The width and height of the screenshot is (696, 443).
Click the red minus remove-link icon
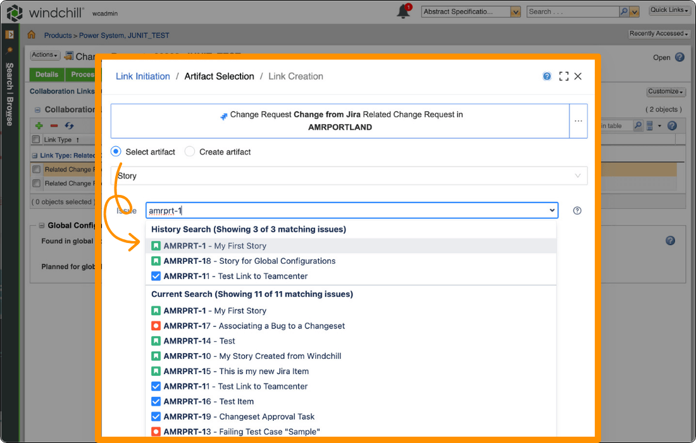pyautogui.click(x=54, y=125)
